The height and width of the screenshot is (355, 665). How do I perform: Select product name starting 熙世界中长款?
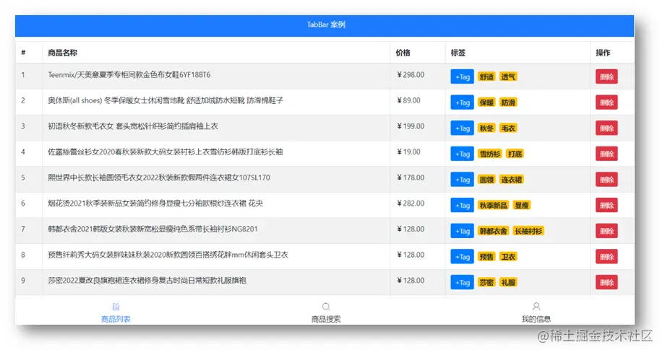pos(158,177)
